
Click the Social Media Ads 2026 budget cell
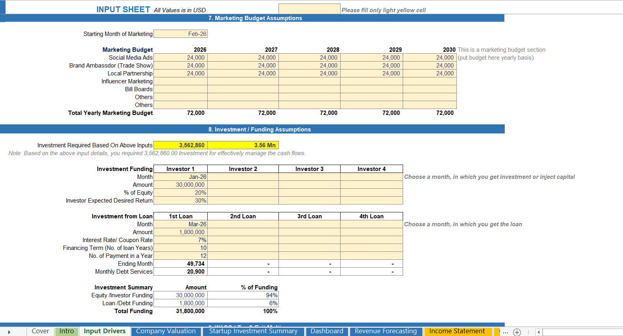pos(180,58)
